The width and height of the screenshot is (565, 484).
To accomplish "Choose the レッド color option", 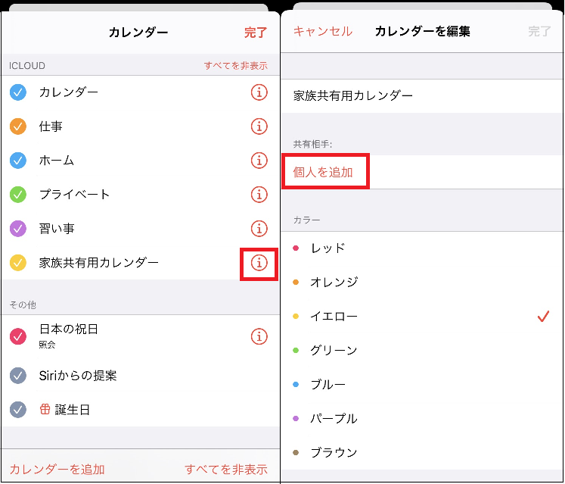I will 328,248.
